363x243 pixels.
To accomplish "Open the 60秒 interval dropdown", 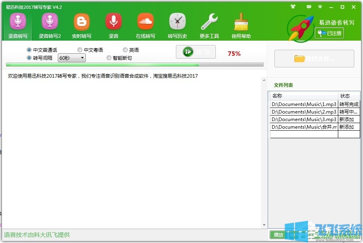I will 71,58.
